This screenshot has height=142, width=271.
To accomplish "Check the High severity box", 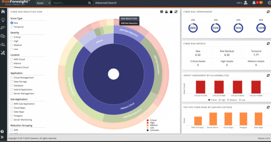I will pyautogui.click(x=12, y=41).
